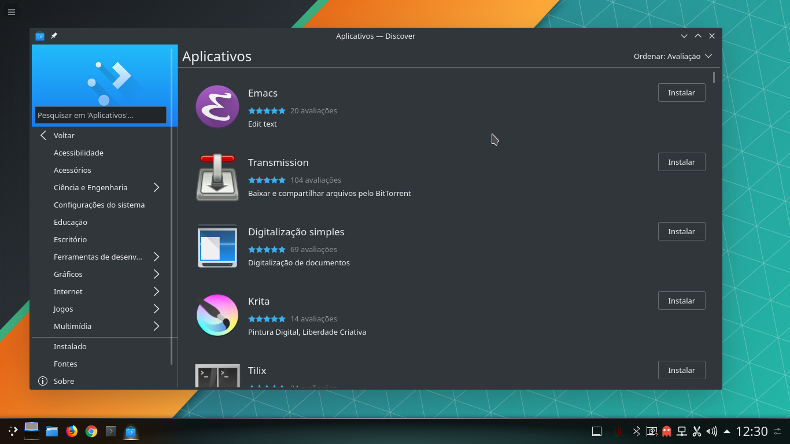This screenshot has width=790, height=444.
Task: Click Instalar next to Emacs
Action: click(x=681, y=92)
